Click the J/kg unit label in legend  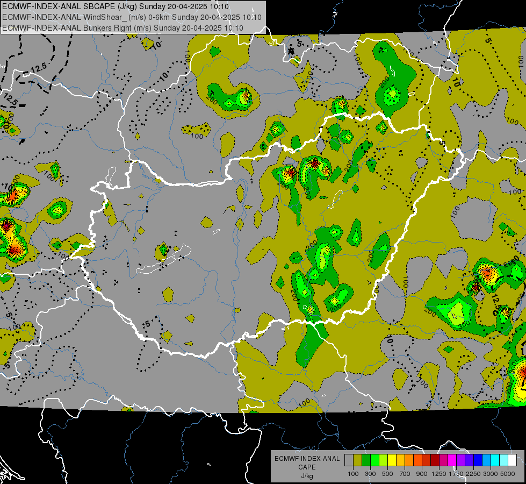coord(307,476)
